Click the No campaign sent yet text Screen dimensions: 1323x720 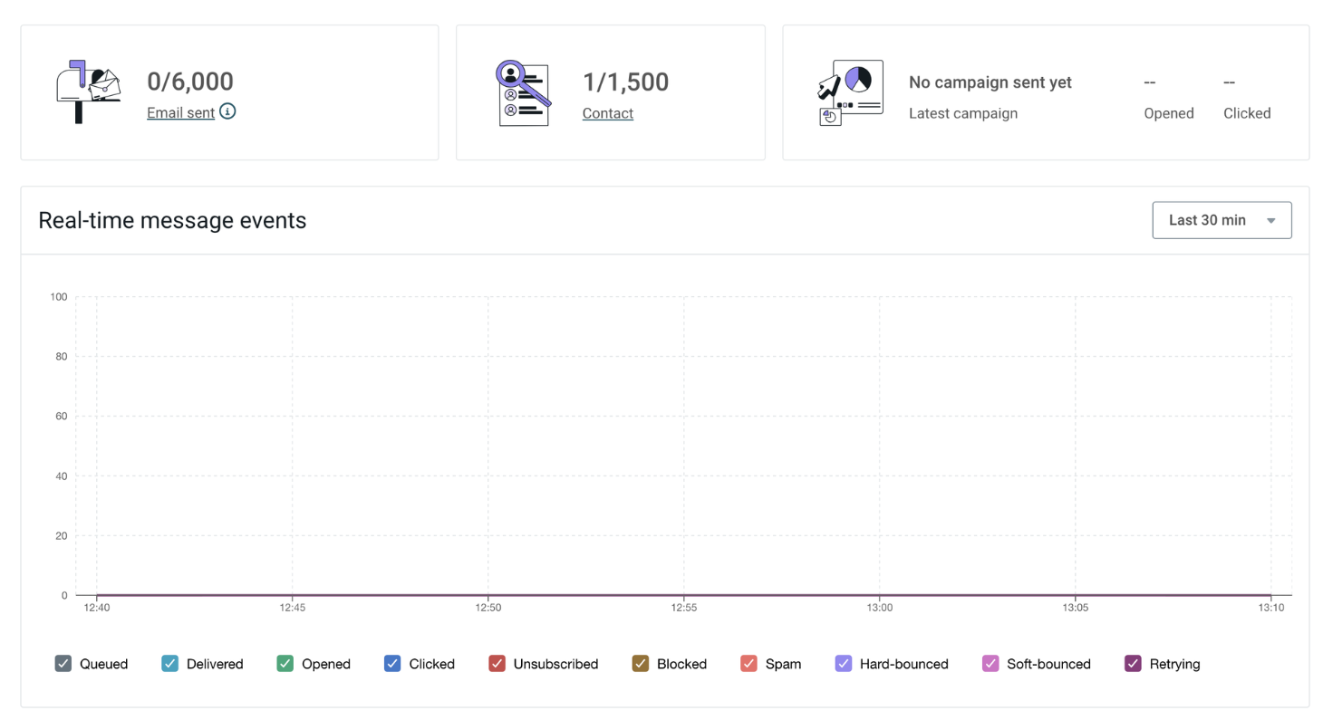point(990,82)
